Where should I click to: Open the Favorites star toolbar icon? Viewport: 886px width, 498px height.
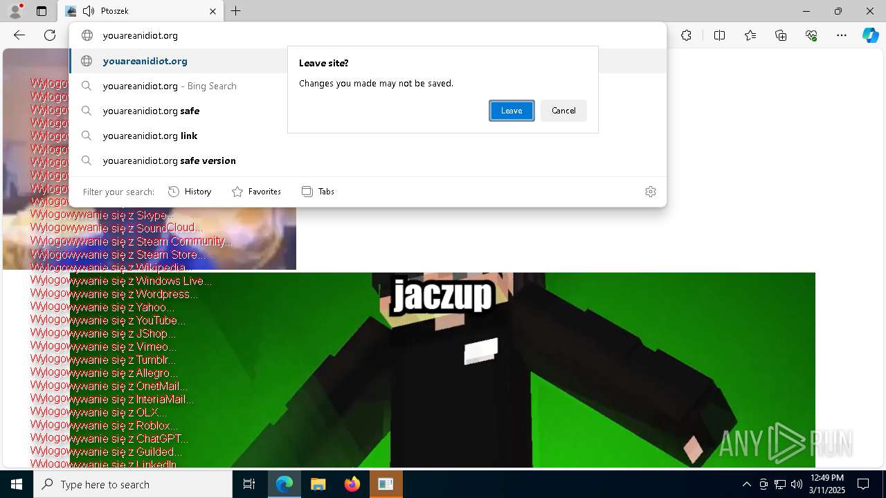pyautogui.click(x=750, y=35)
